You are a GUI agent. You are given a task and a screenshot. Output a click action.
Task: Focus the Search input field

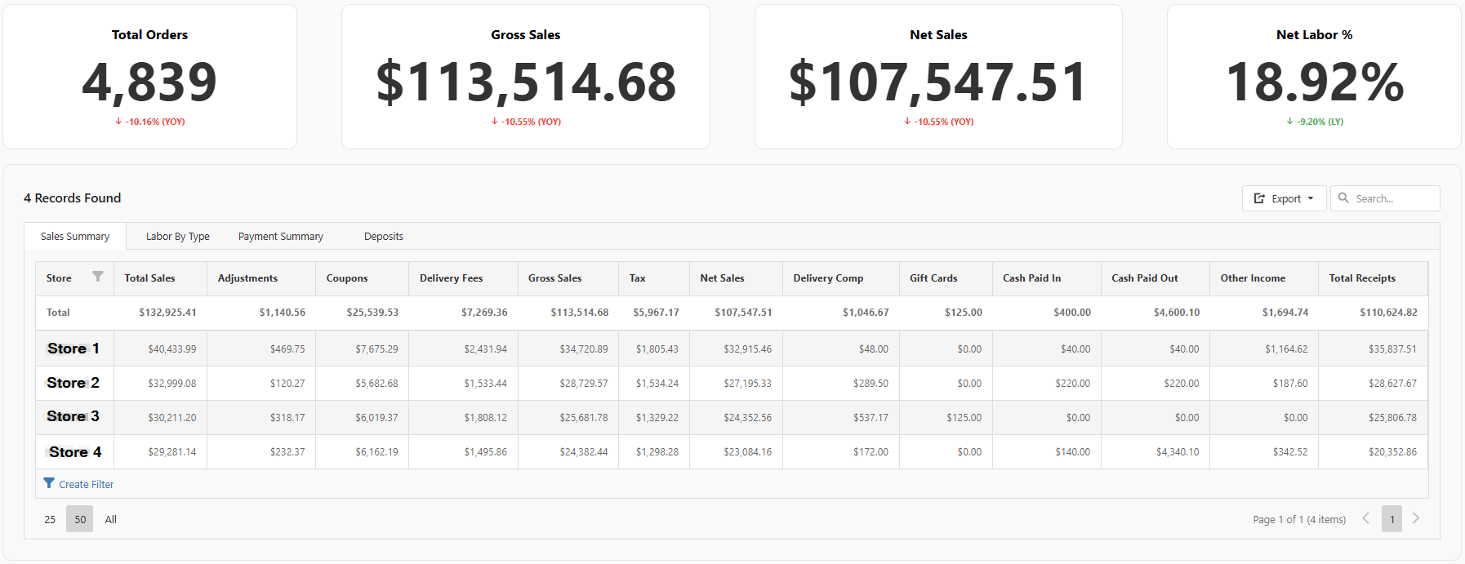coord(1385,198)
